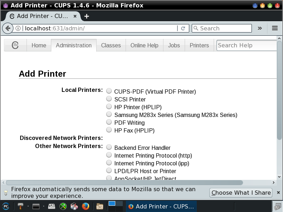Open the Jobs tab
283x212 pixels.
174,45
